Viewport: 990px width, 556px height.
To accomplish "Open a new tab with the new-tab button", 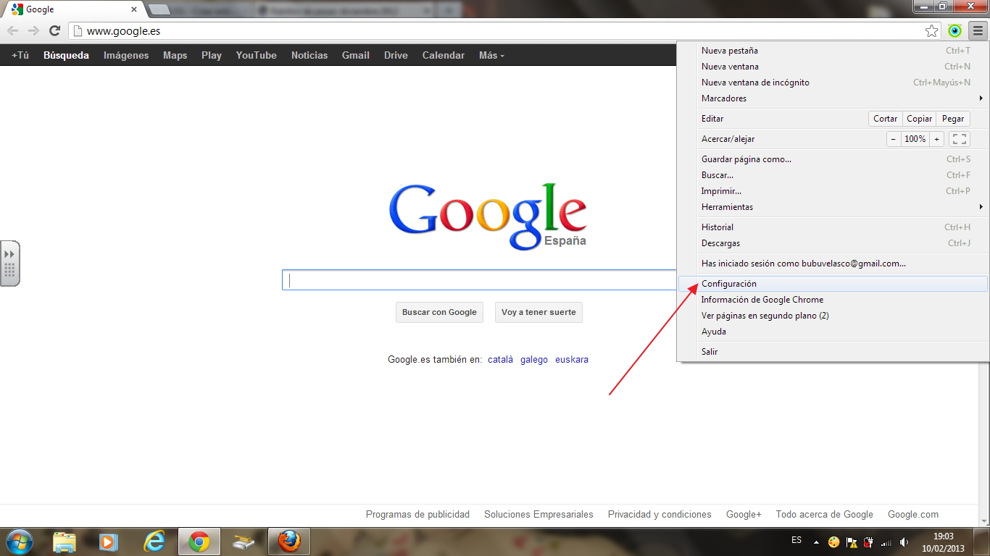I will (x=159, y=9).
